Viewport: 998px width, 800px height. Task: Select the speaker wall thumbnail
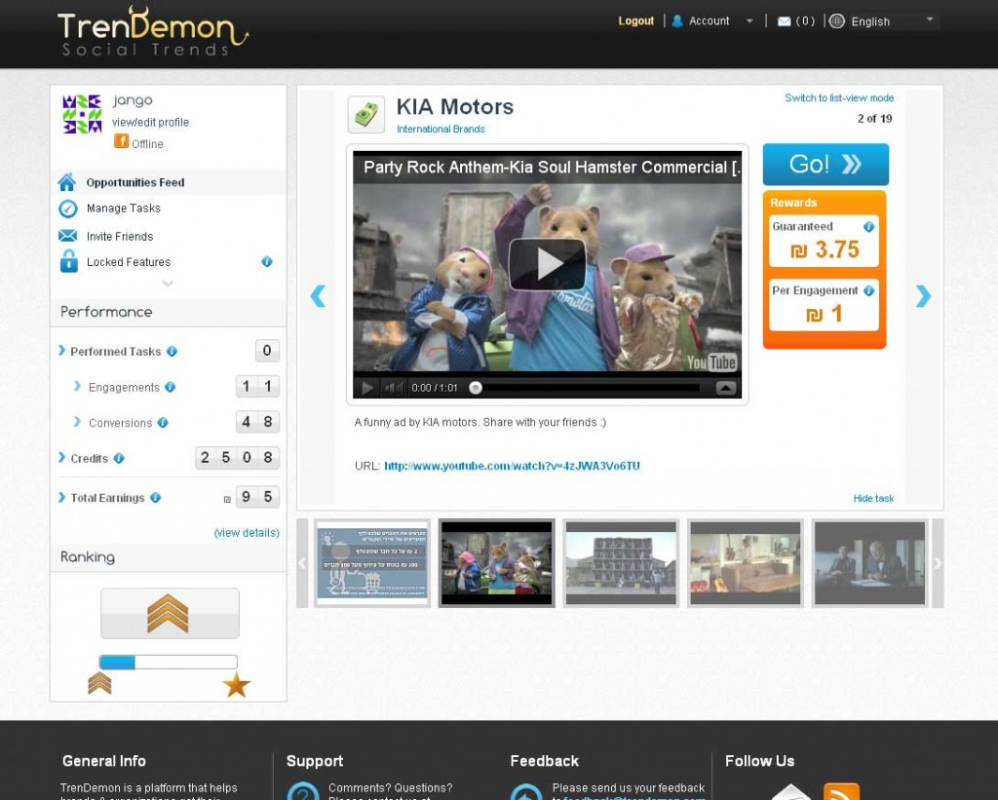(x=621, y=562)
